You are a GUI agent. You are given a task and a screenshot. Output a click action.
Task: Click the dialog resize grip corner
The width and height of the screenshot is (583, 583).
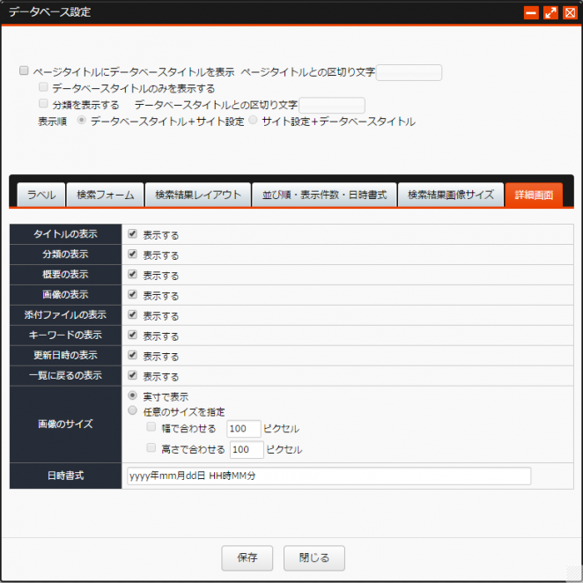tap(573, 573)
